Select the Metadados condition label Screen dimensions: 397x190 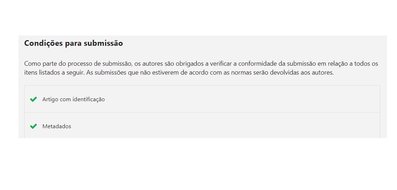point(57,126)
